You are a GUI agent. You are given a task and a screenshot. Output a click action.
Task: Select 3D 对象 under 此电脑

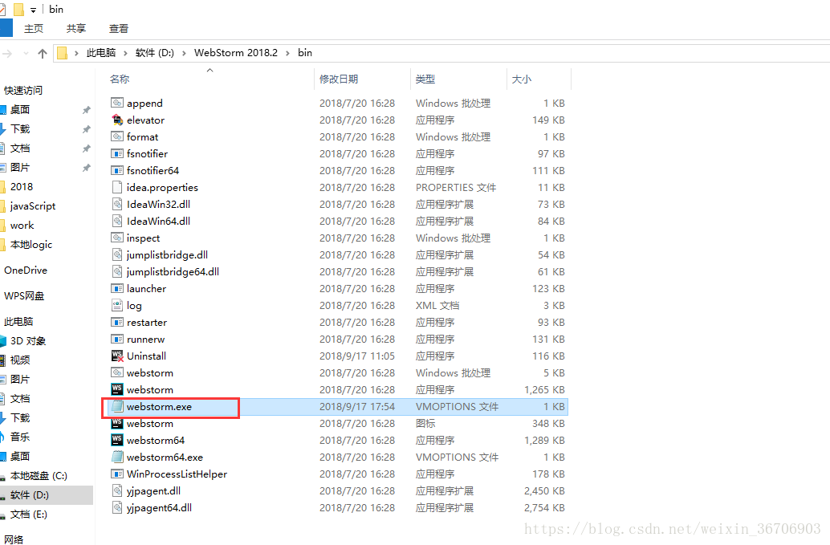tap(28, 341)
